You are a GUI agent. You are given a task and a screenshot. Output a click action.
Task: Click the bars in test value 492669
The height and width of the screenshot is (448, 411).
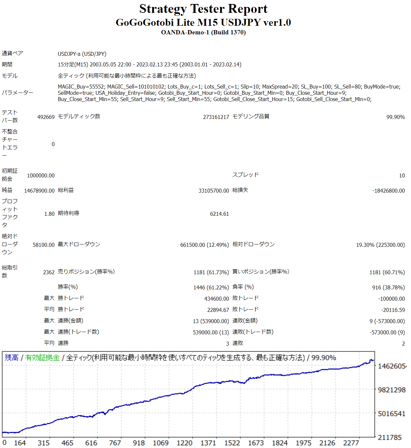click(x=46, y=117)
